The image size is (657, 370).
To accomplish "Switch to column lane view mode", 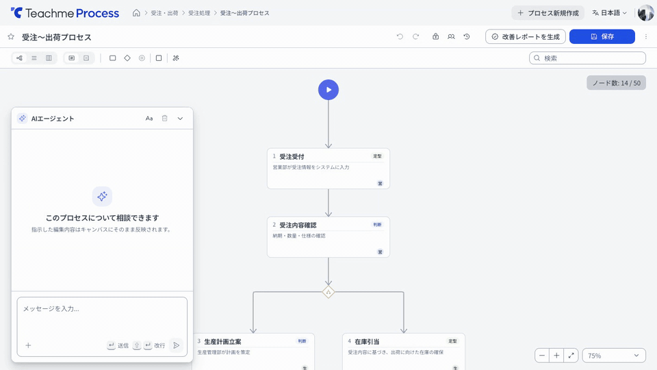I will [x=49, y=58].
